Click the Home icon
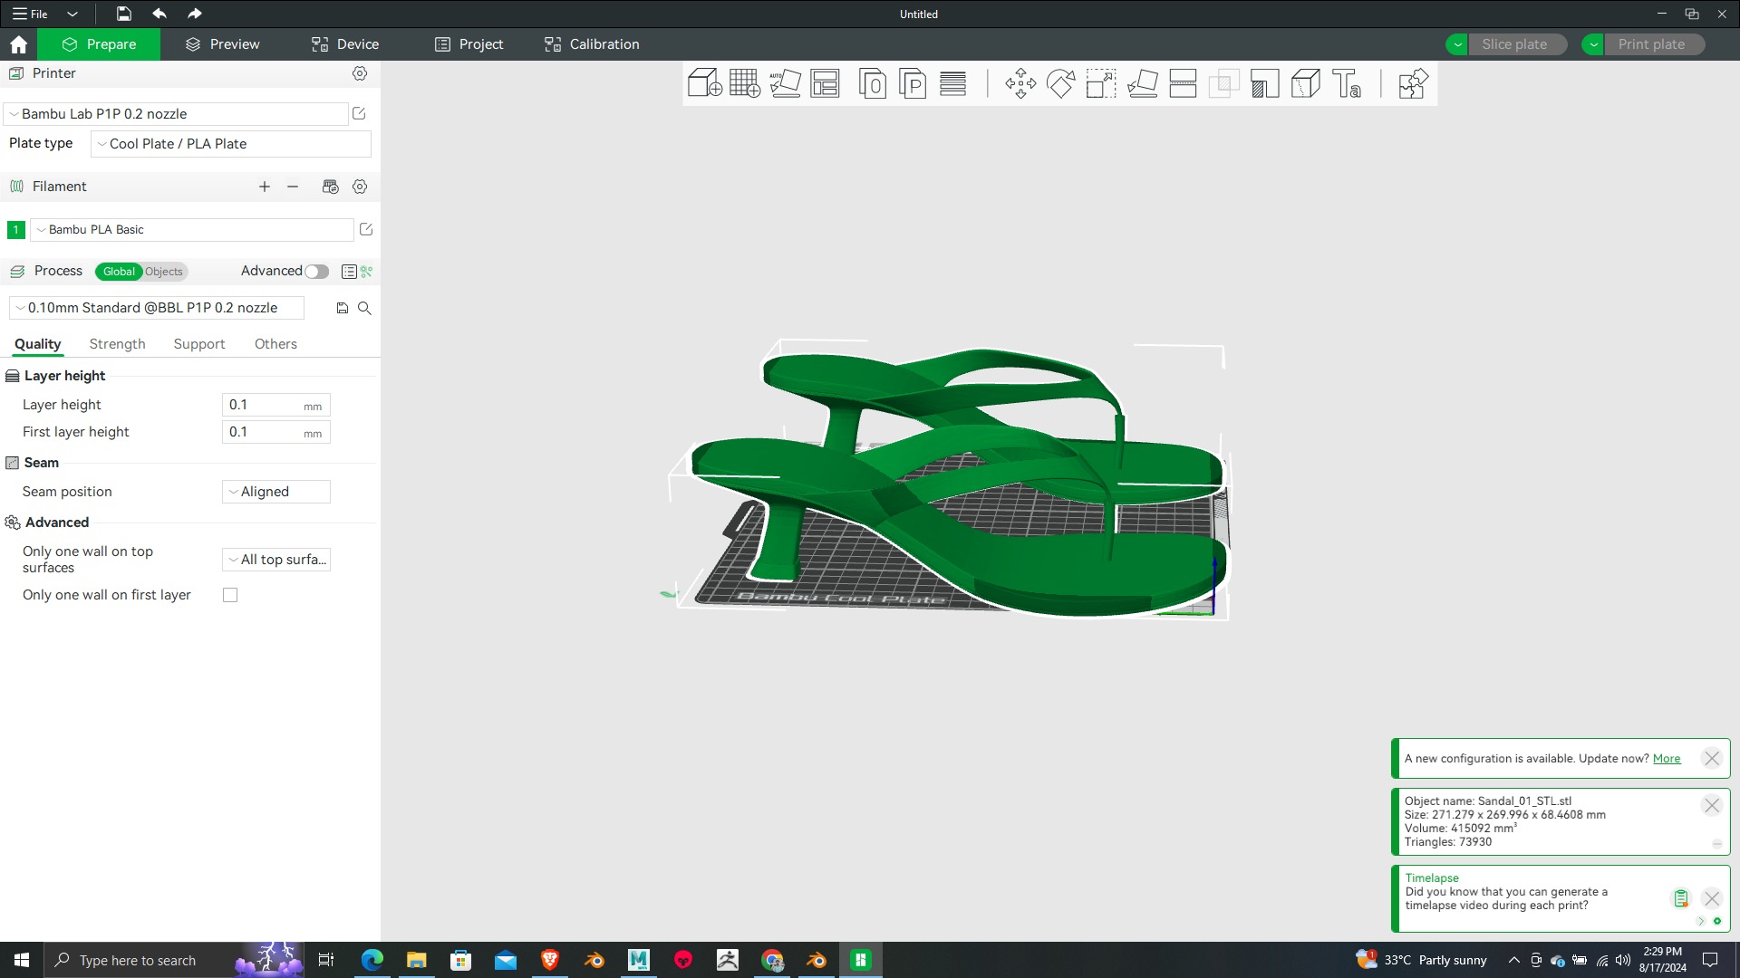Image resolution: width=1740 pixels, height=978 pixels. [x=18, y=44]
